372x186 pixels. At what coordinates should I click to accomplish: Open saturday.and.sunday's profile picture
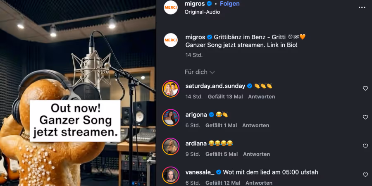point(171,88)
